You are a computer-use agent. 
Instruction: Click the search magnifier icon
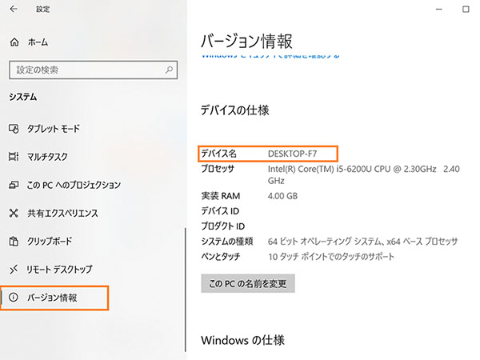coord(169,70)
